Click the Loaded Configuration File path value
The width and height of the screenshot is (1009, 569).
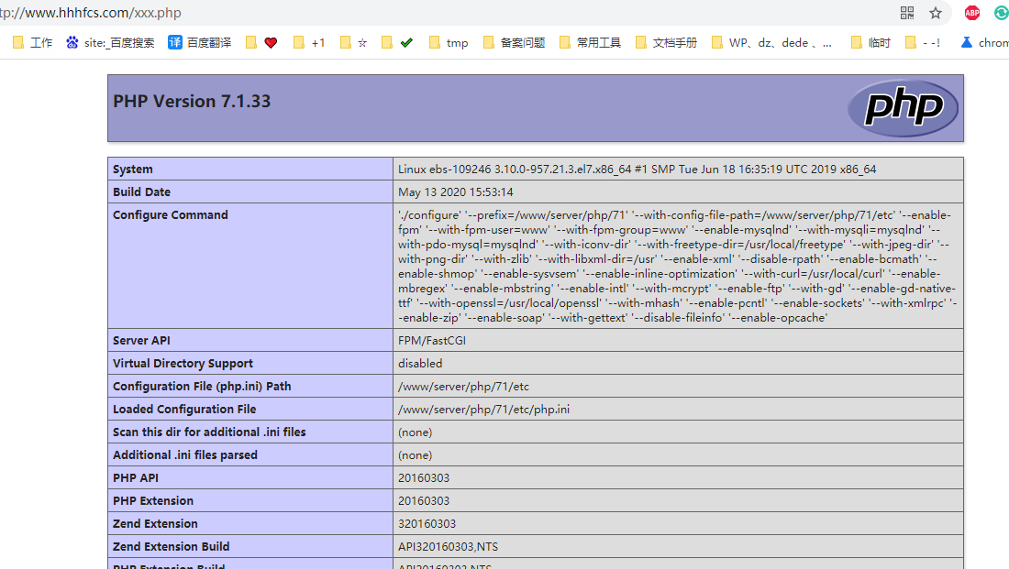click(483, 410)
